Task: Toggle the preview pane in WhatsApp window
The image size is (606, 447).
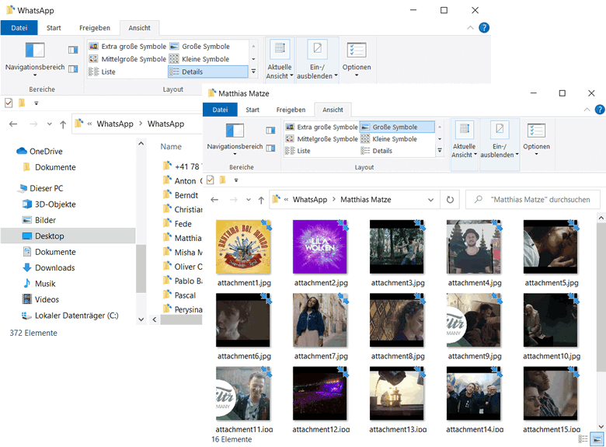Action: click(73, 50)
